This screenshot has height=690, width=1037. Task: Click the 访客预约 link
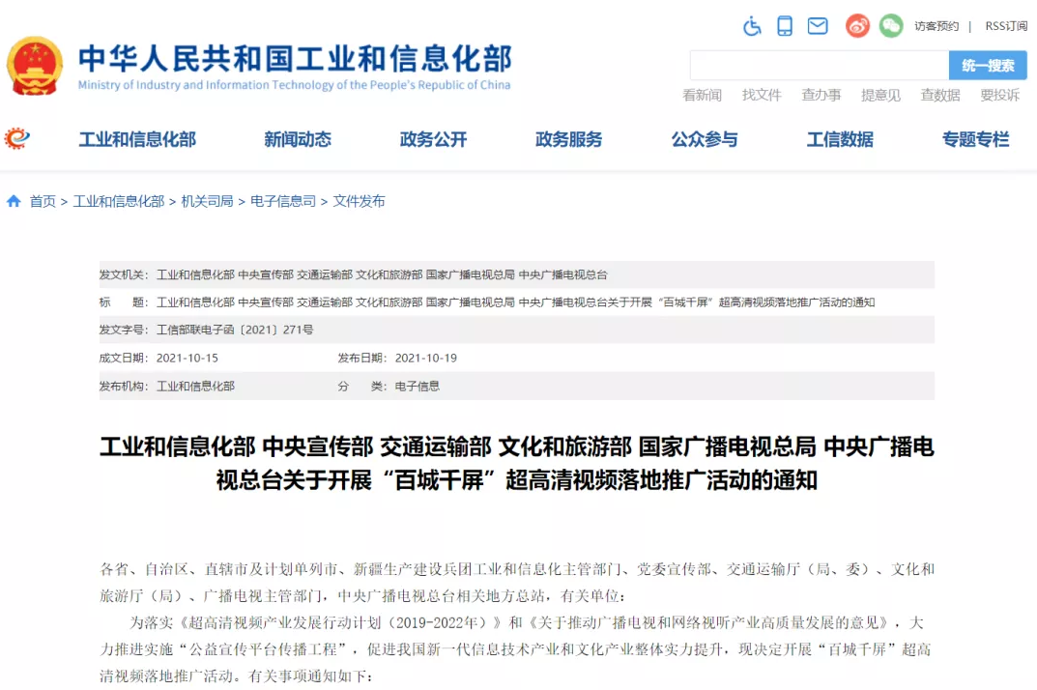[x=936, y=26]
